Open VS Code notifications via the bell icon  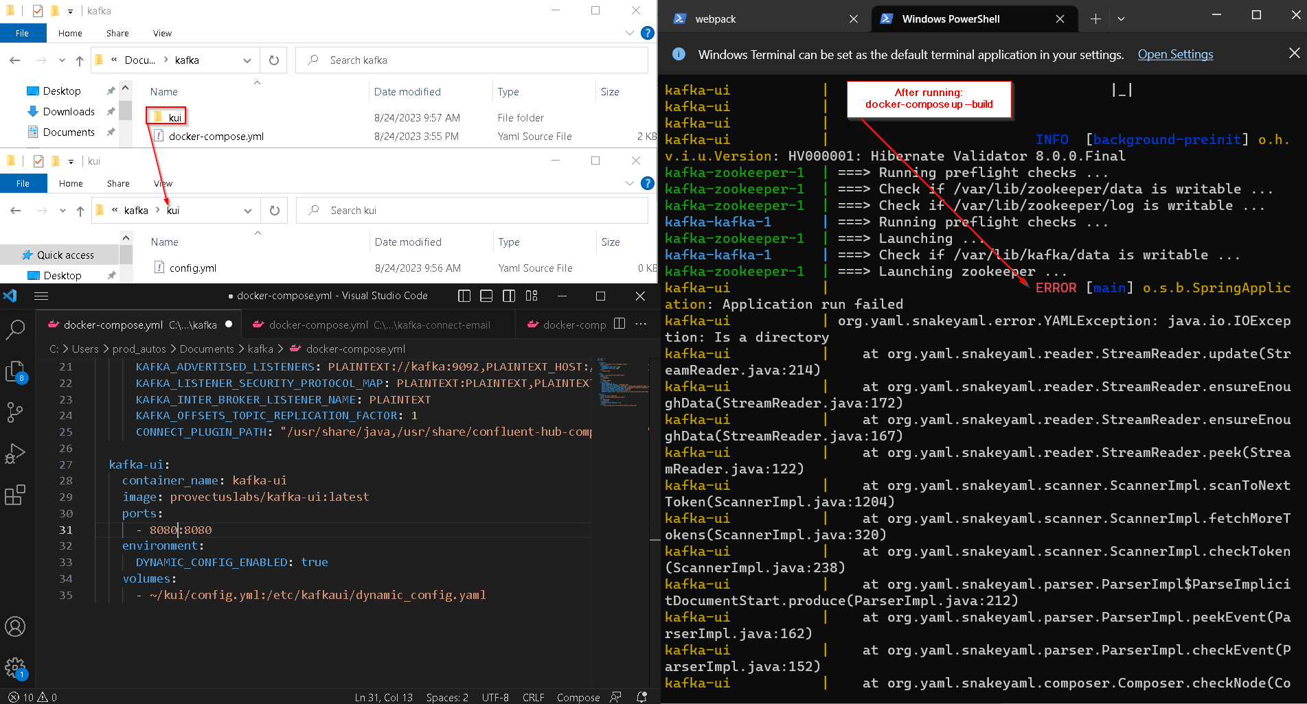[x=641, y=696]
